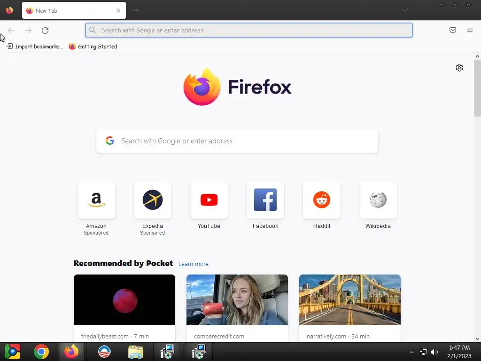
Task: Open the network icon in the system tray
Action: (x=423, y=352)
